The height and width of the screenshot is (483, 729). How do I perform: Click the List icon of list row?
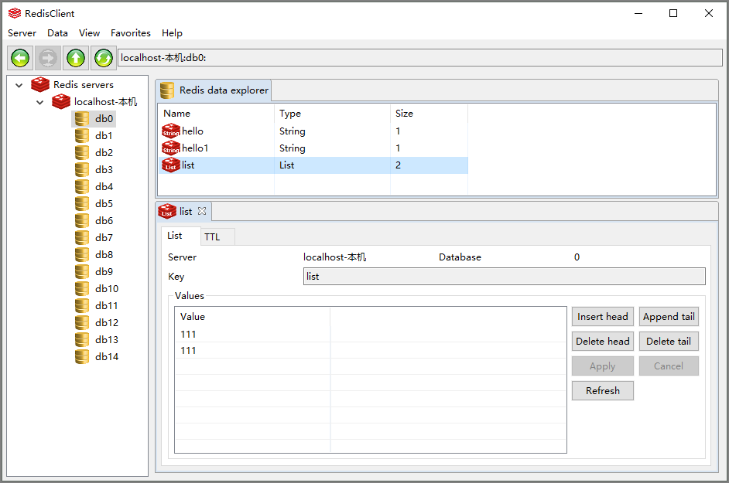pyautogui.click(x=170, y=165)
